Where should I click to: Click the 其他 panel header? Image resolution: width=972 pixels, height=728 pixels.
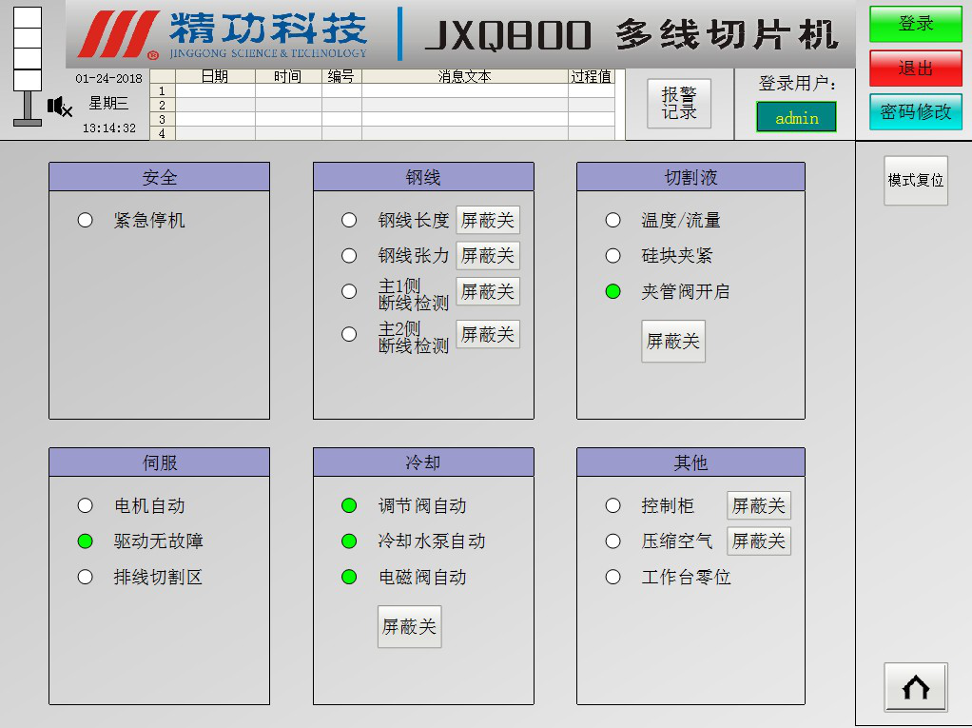coord(690,462)
